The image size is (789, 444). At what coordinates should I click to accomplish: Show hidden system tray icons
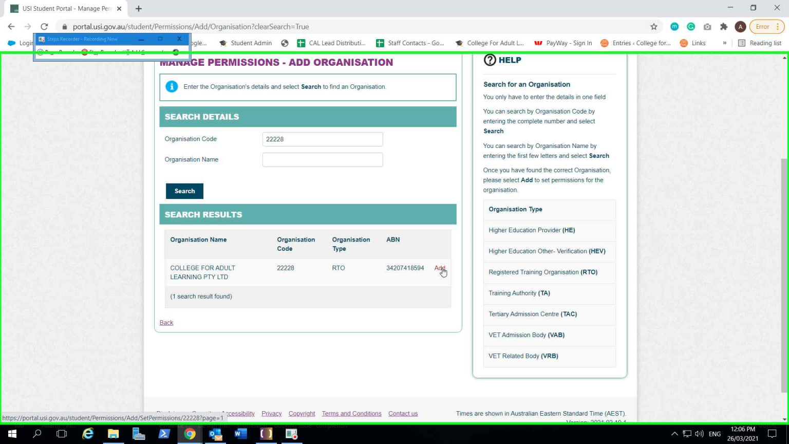pos(674,434)
